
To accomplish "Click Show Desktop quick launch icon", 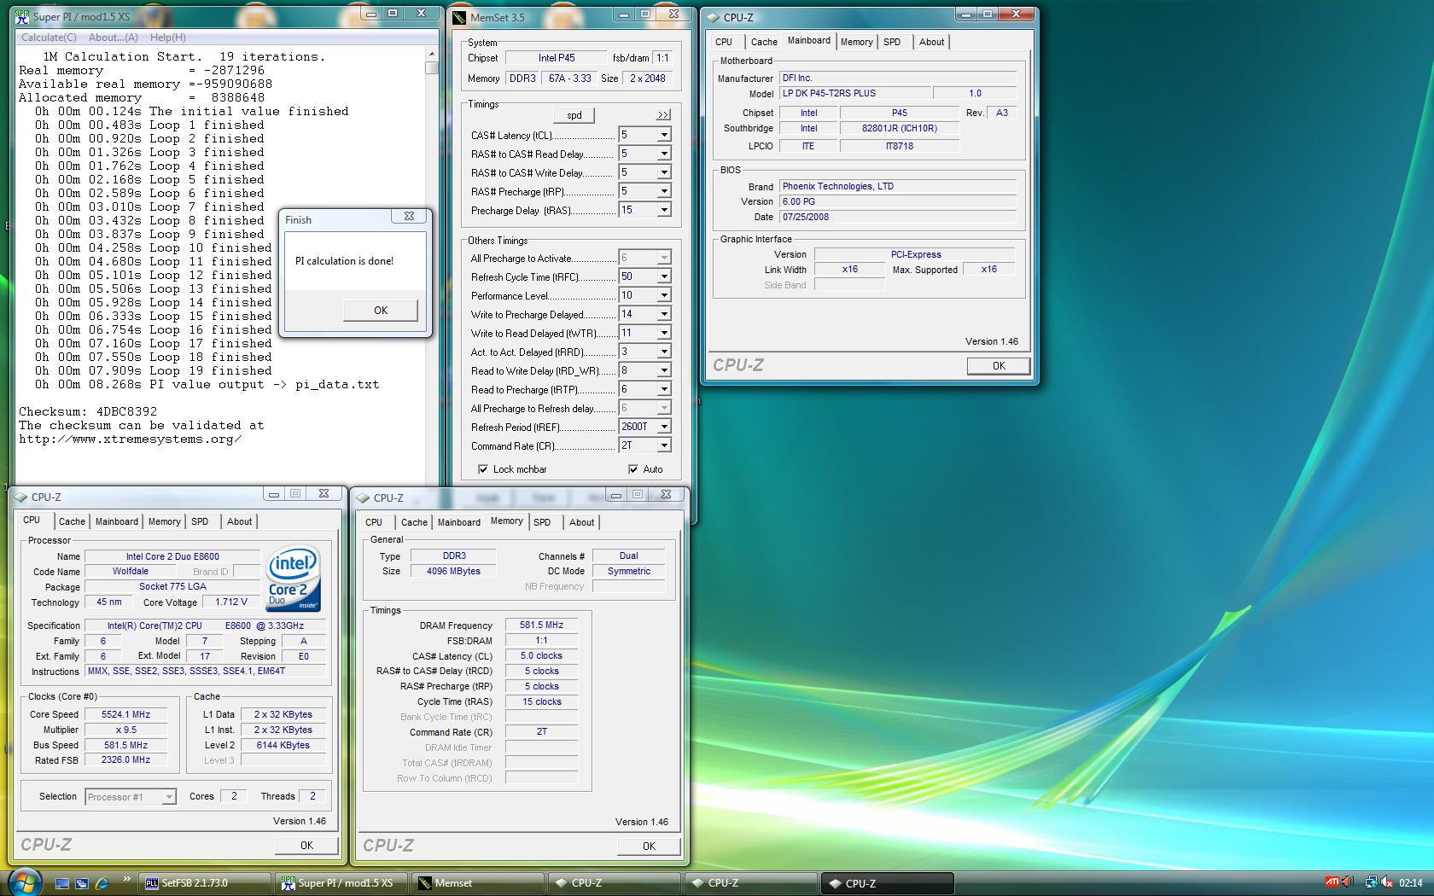I will coord(62,883).
